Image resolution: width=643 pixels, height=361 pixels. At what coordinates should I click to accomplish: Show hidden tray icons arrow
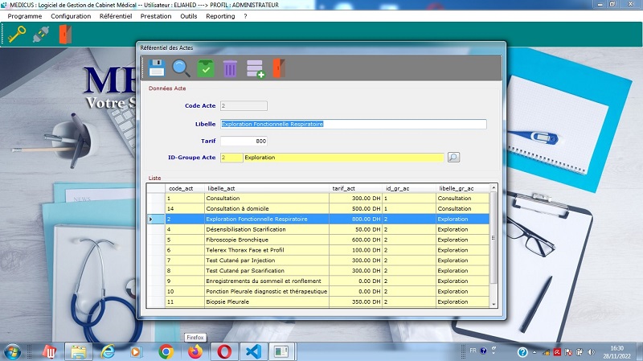point(534,352)
